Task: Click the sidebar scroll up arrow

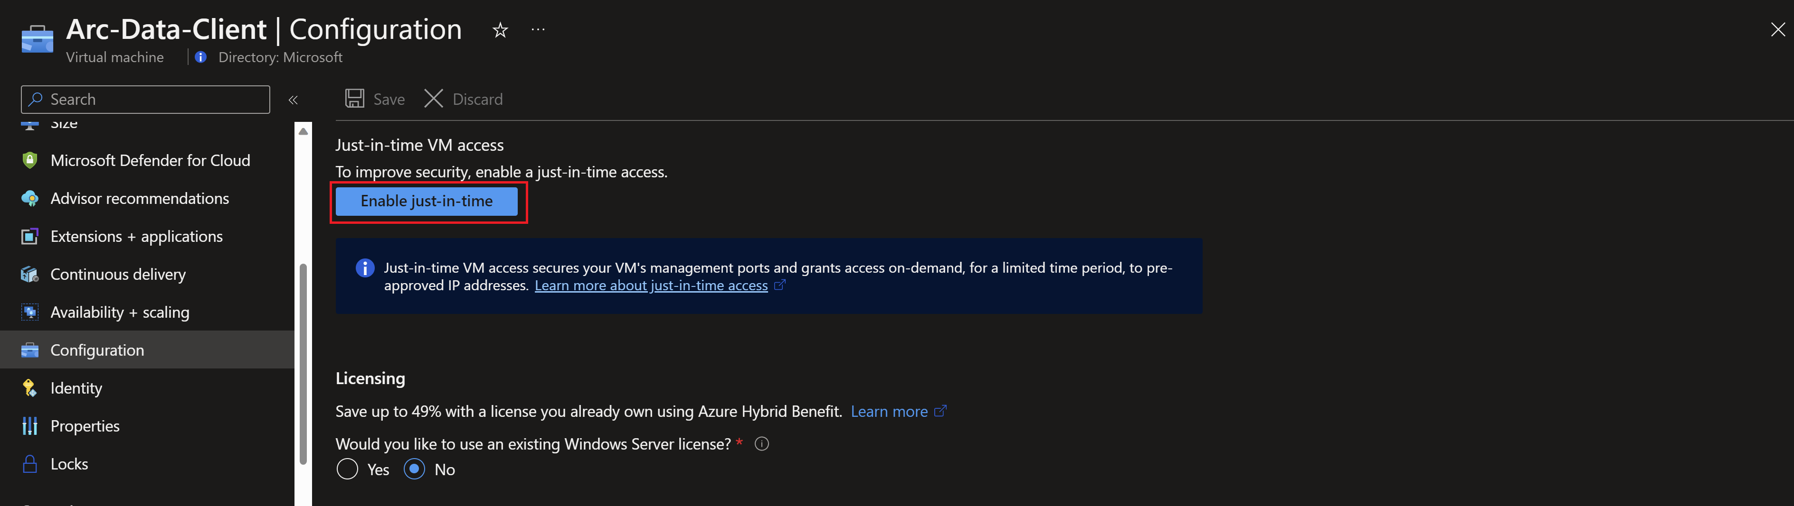Action: point(303,131)
